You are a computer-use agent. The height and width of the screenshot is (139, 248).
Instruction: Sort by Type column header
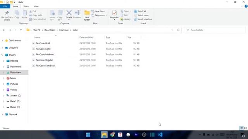[108, 37]
